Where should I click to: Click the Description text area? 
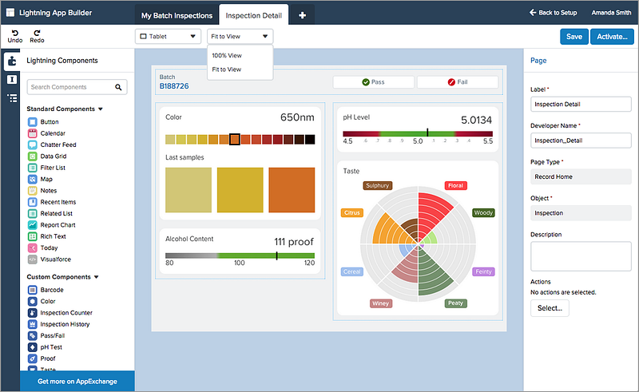[x=581, y=256]
